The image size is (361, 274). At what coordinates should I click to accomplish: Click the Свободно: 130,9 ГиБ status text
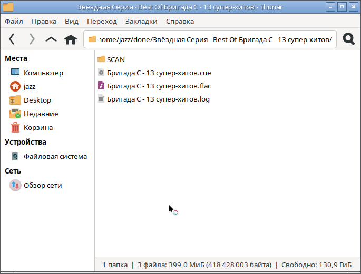(316, 265)
